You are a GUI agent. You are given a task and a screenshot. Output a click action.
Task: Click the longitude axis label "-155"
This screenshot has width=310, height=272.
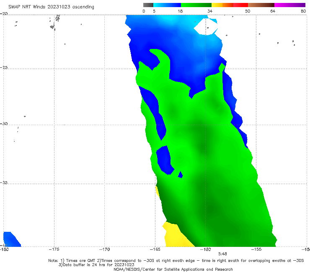(256, 249)
